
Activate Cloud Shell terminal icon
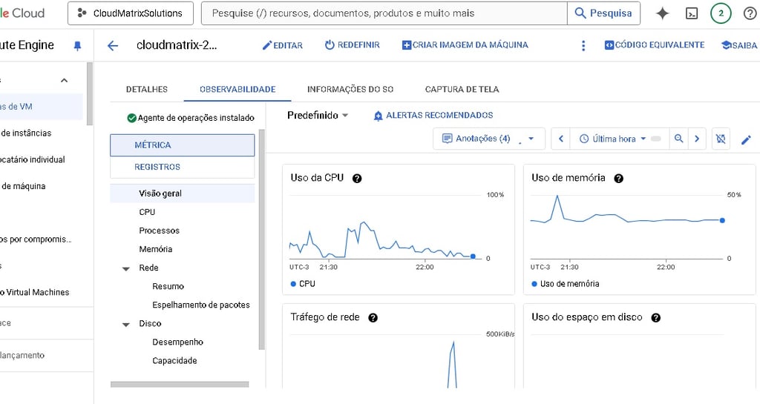pyautogui.click(x=692, y=13)
